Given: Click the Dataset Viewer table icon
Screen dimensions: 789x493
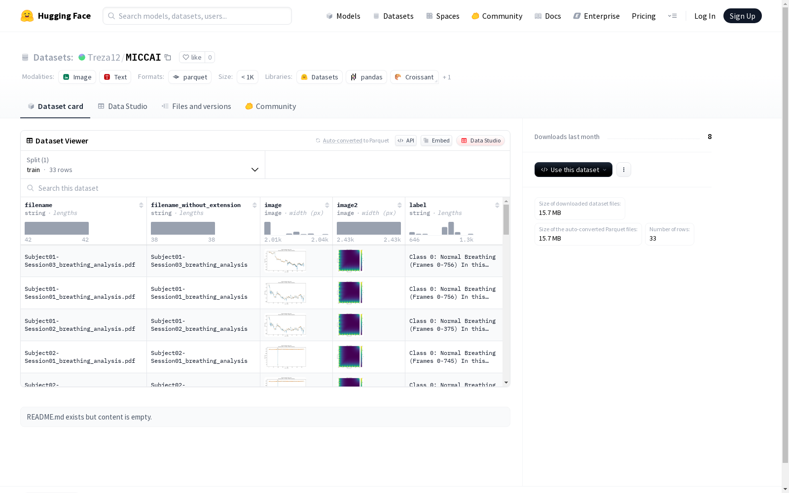Looking at the screenshot, I should pyautogui.click(x=30, y=141).
